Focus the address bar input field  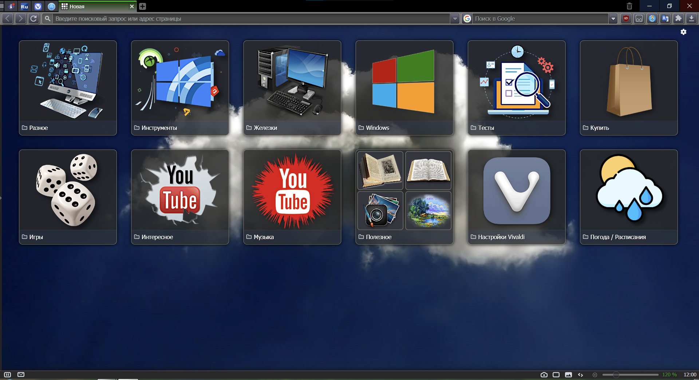point(251,19)
